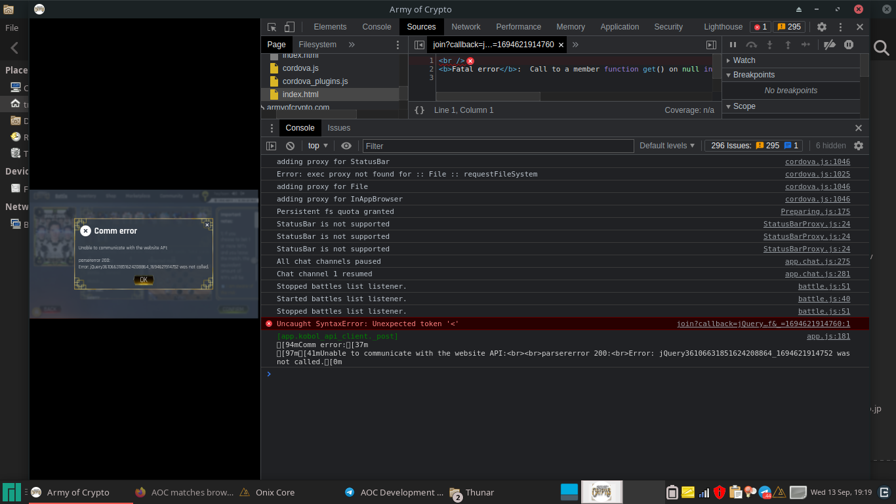This screenshot has width=896, height=504.
Task: Expand the Watch section
Action: pos(744,60)
